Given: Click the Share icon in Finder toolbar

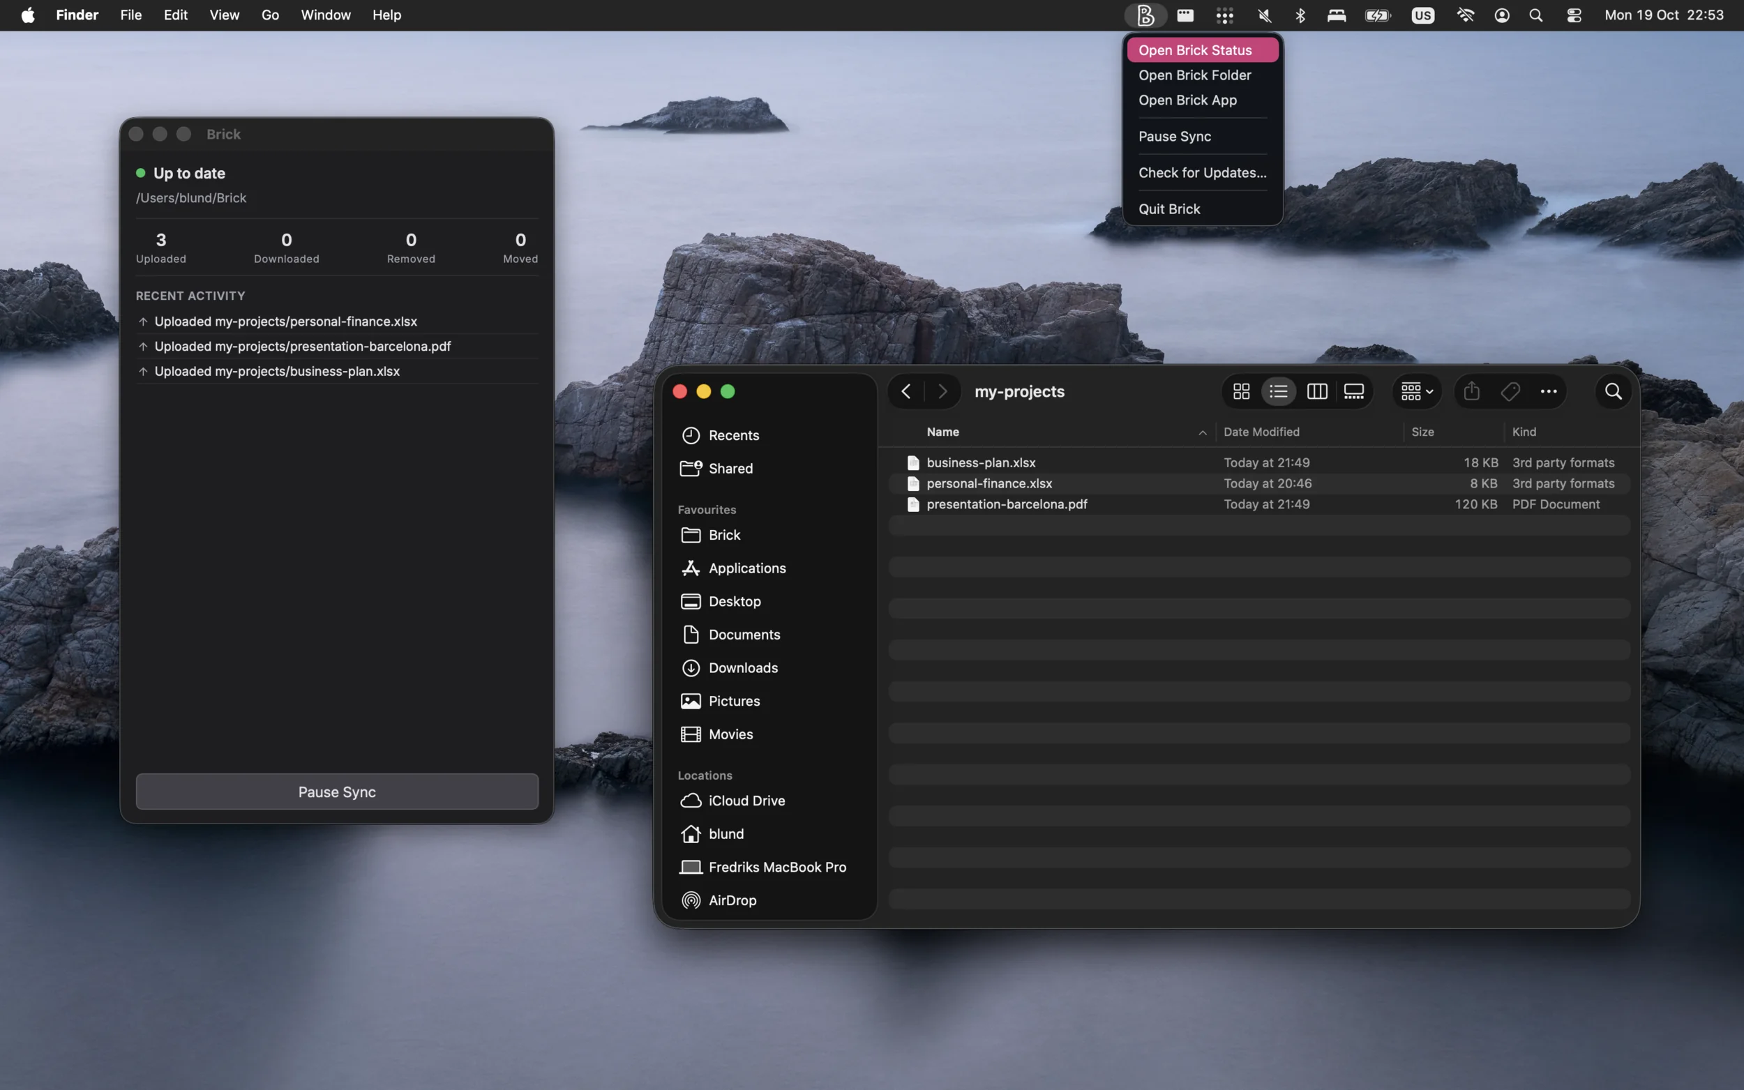Looking at the screenshot, I should tap(1471, 391).
